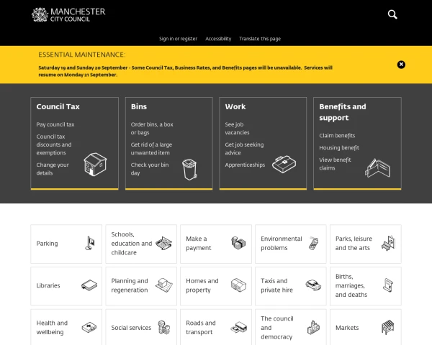Click the Health and wellbeing first-aid icon
432x345 pixels.
click(89, 327)
